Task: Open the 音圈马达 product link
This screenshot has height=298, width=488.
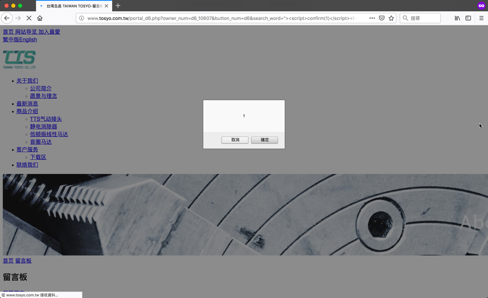Action: pyautogui.click(x=41, y=142)
